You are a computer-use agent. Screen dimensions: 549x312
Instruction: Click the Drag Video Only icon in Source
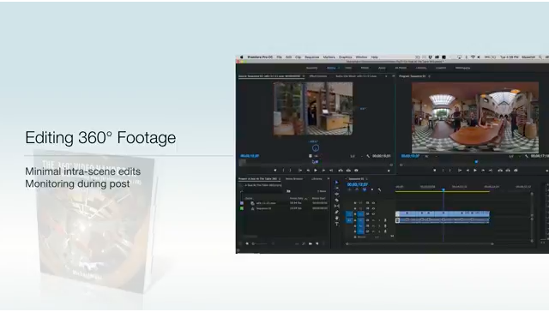(311, 156)
